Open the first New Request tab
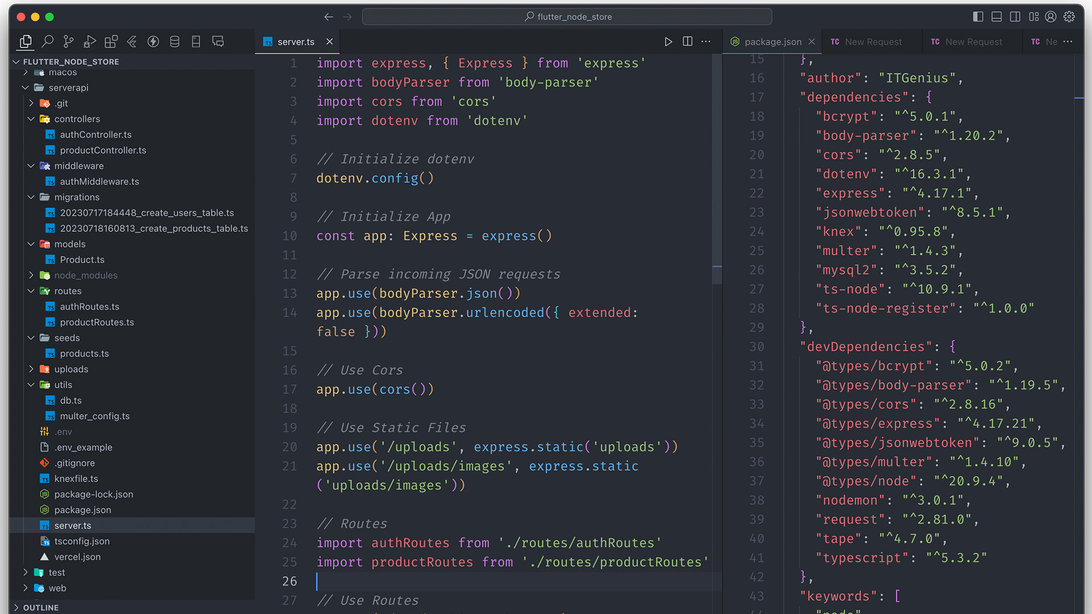This screenshot has width=1092, height=614. click(x=872, y=42)
